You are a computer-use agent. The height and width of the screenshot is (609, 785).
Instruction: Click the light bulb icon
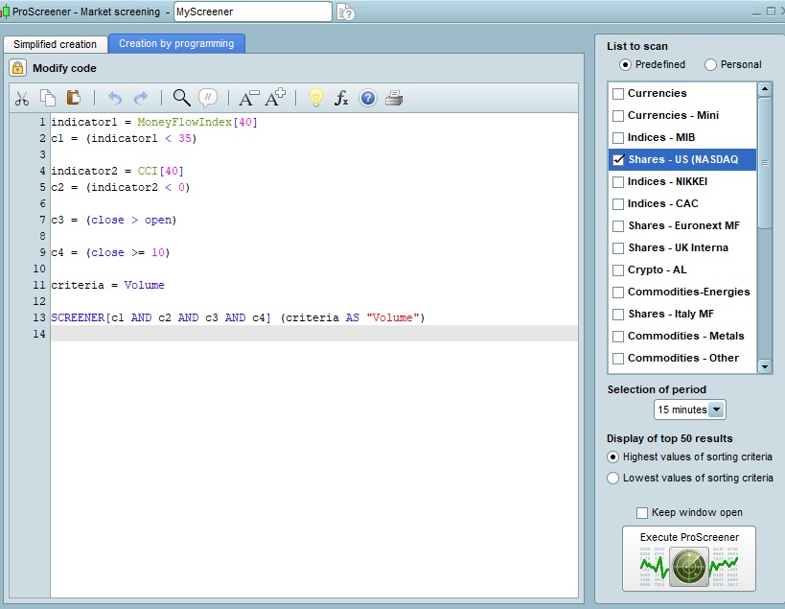click(x=315, y=98)
